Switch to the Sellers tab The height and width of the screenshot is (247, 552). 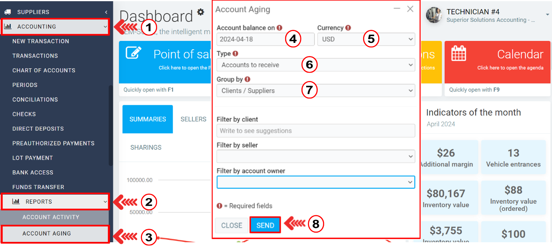coord(193,119)
